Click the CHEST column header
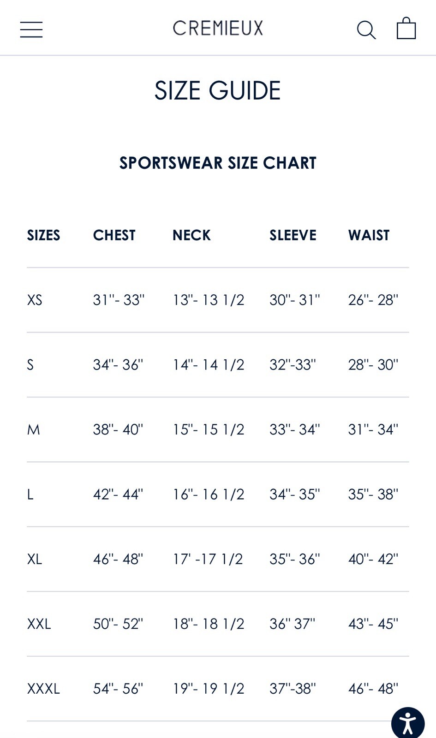The height and width of the screenshot is (738, 436). click(x=114, y=235)
